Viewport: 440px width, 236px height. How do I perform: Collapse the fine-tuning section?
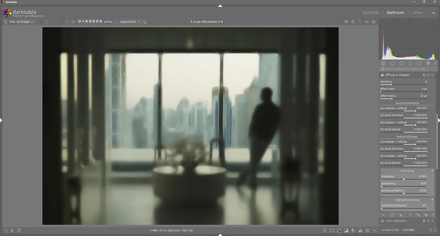[432, 171]
